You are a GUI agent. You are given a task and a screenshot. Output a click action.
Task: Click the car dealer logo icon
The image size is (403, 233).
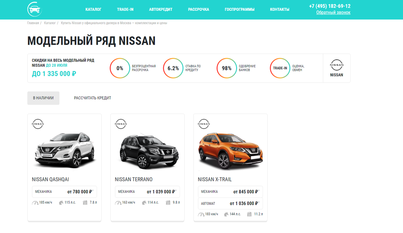click(x=35, y=9)
